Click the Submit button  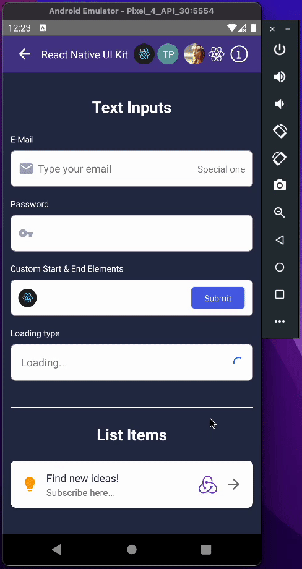click(x=218, y=298)
